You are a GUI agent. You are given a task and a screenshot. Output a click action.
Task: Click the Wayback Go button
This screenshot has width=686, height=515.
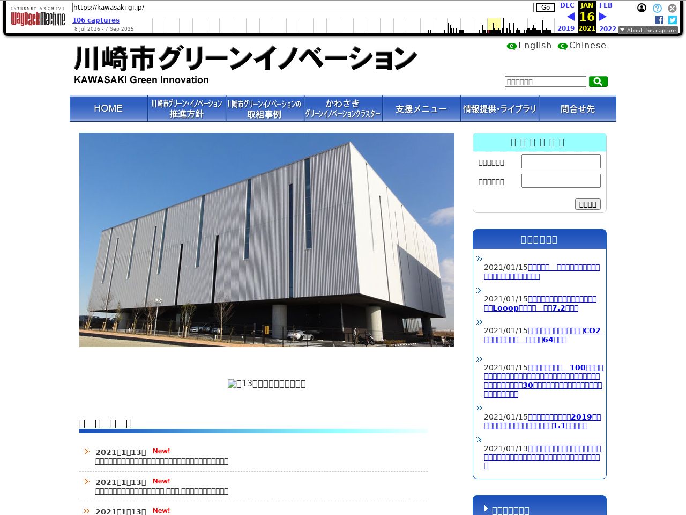(545, 8)
